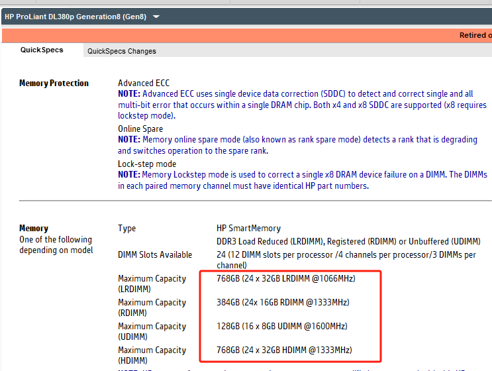Click the DIMM Slots Available label
The height and width of the screenshot is (371, 492).
[x=155, y=254]
